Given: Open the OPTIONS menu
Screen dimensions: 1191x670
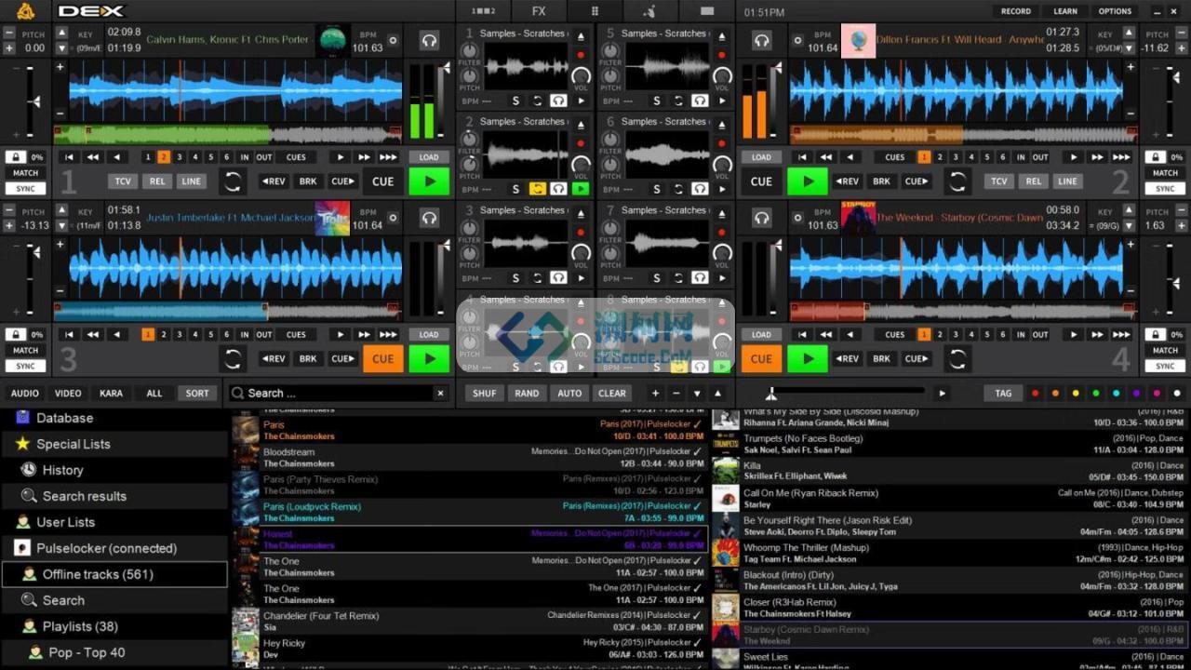Looking at the screenshot, I should click(1115, 11).
